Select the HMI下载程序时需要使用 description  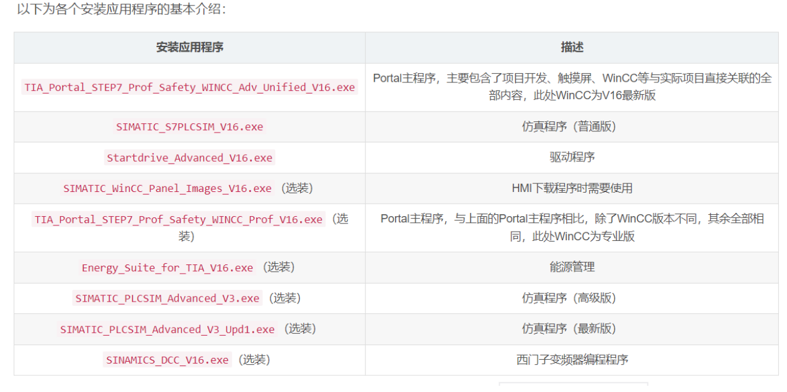coord(572,188)
